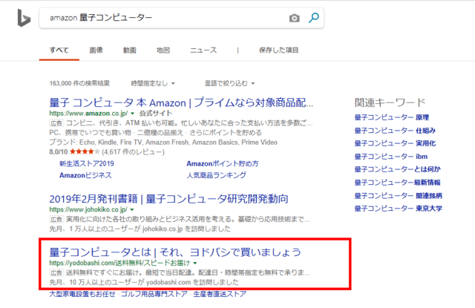The width and height of the screenshot is (475, 308).
Task: Expand the 言語で絞り込む dropdown
Action: tap(229, 83)
